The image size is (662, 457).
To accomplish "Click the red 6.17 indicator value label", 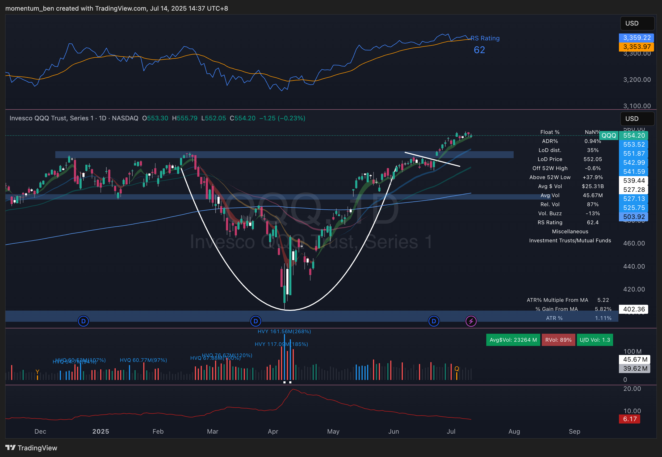I will coord(630,419).
